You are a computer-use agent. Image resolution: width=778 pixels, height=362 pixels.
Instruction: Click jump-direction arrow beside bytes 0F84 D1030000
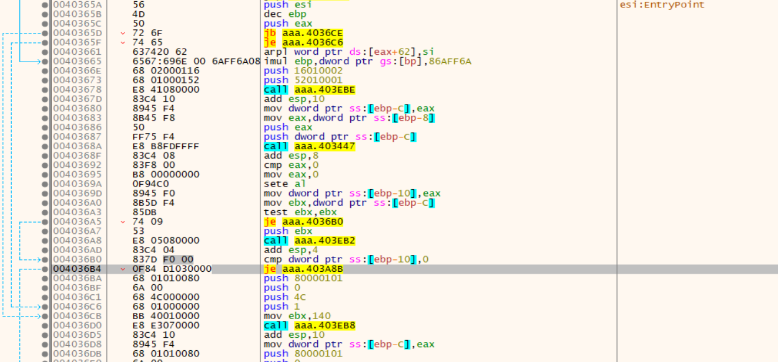click(123, 269)
